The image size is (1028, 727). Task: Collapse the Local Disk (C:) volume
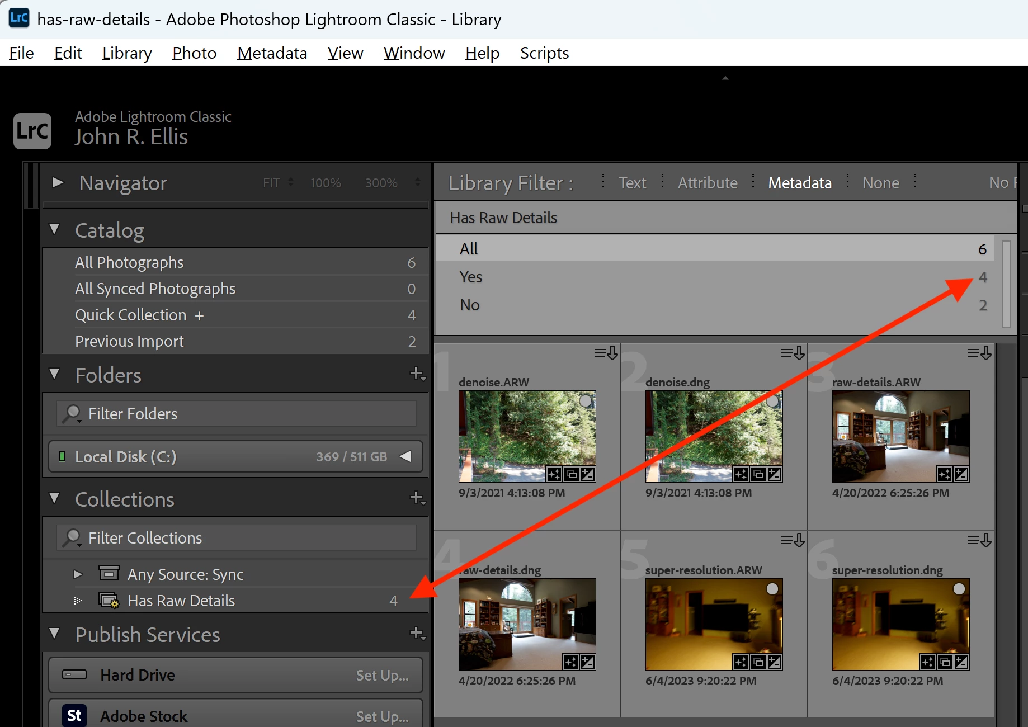(x=405, y=456)
